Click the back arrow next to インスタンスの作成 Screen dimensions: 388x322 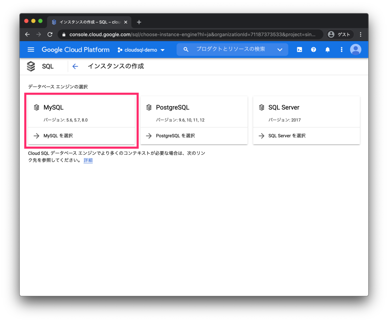coord(75,66)
